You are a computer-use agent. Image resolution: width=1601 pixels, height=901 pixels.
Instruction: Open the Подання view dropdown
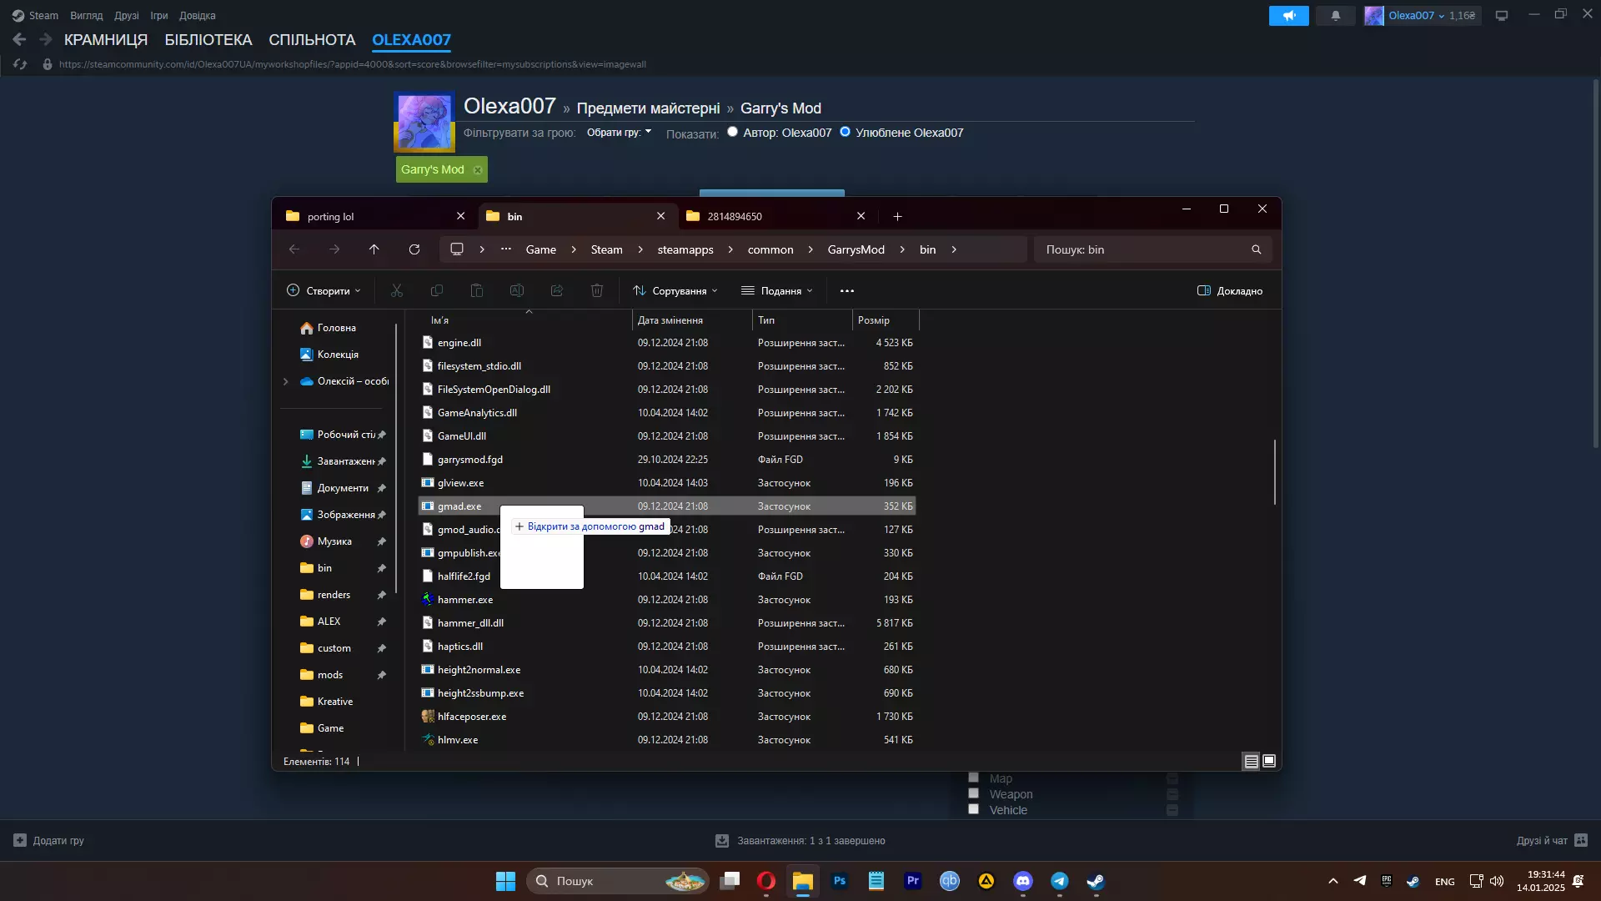777,291
